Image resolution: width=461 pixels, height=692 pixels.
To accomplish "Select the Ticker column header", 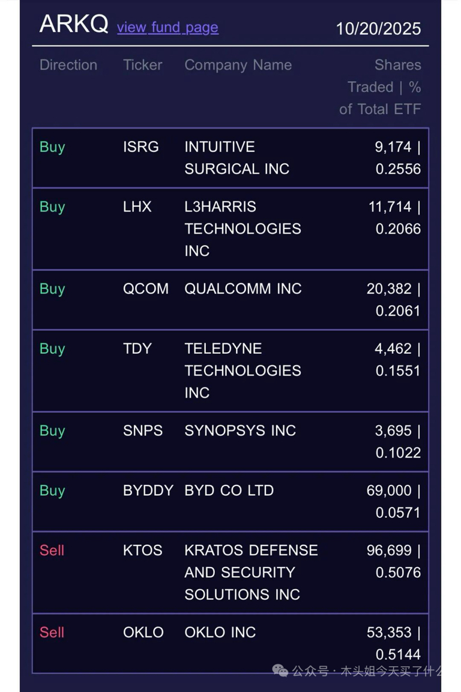I will point(143,65).
